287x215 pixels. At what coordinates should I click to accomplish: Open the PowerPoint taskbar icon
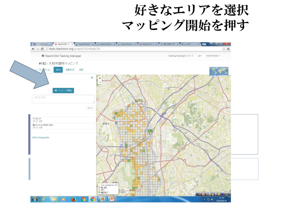point(112,199)
